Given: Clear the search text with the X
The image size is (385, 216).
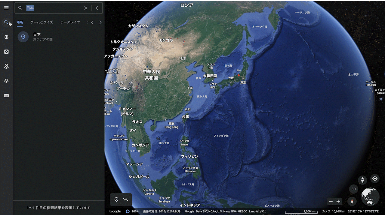Looking at the screenshot, I should click(86, 8).
